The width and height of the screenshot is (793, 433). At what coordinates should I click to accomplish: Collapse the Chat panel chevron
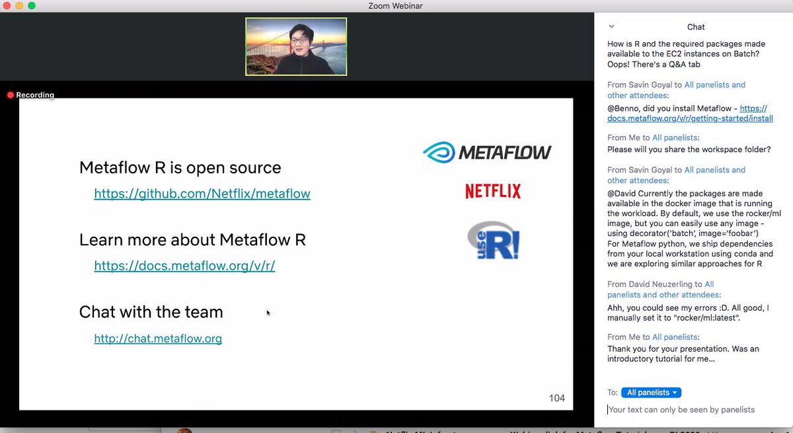(x=611, y=26)
